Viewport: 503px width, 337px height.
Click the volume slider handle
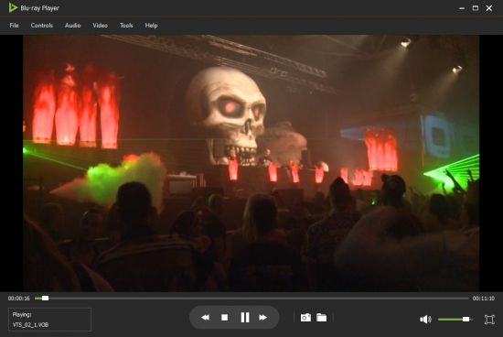(466, 319)
